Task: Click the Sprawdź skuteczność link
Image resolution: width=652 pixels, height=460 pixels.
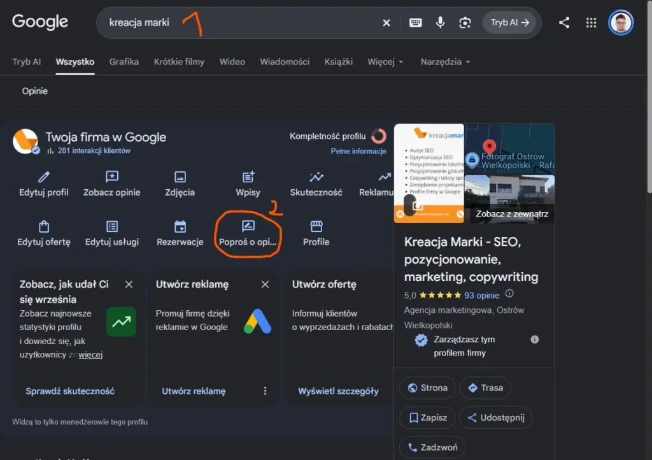Action: point(70,391)
